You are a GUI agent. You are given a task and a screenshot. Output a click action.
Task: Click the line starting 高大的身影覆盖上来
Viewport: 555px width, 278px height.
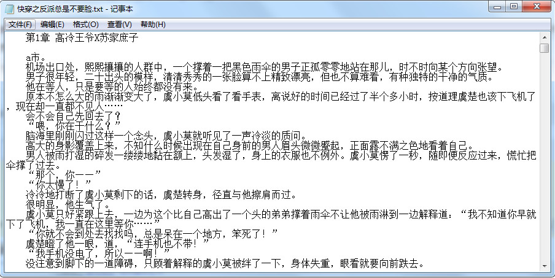tap(249, 145)
